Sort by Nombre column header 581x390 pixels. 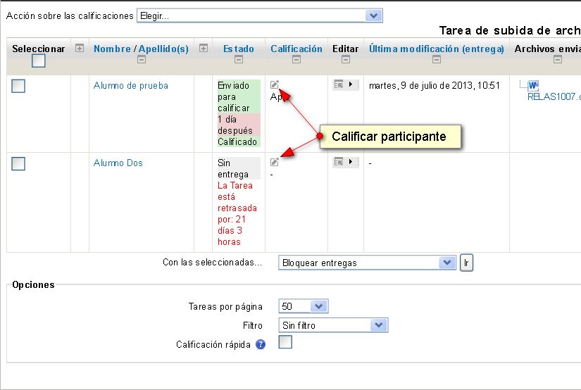pos(112,49)
